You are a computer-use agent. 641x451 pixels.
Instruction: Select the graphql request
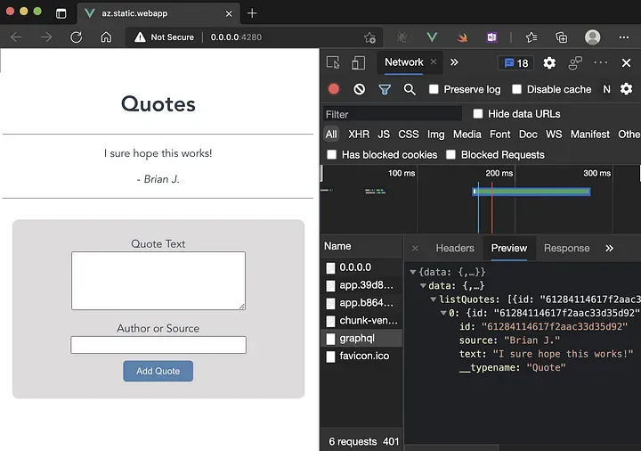click(361, 339)
